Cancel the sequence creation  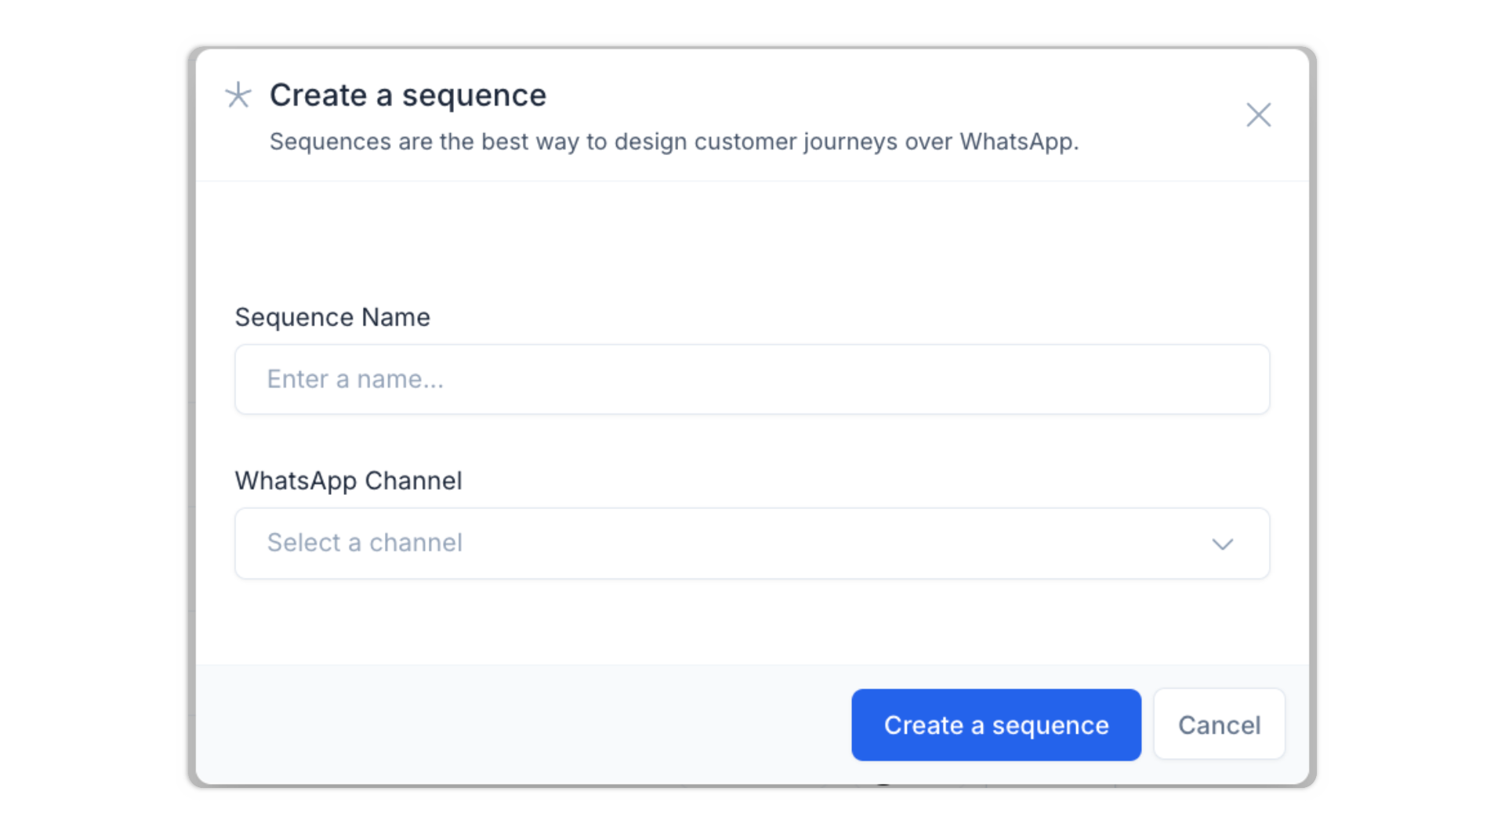(x=1219, y=724)
